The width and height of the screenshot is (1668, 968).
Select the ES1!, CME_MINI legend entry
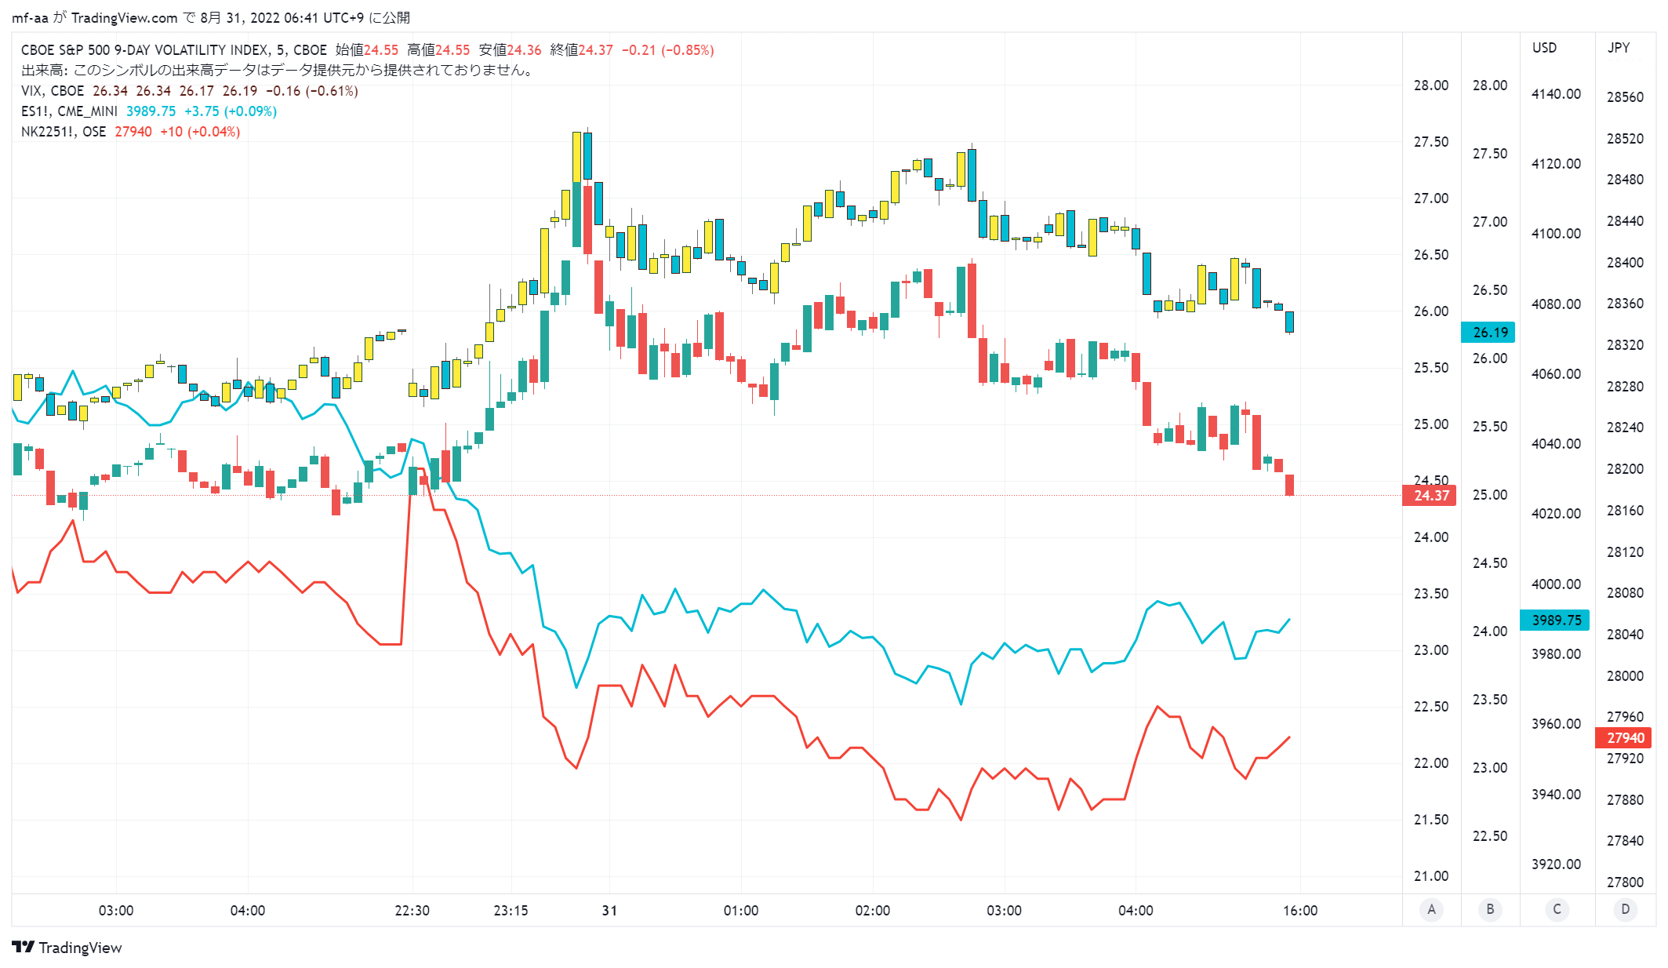coord(69,111)
